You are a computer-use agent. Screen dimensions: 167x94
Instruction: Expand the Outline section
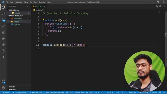[x=19, y=87]
